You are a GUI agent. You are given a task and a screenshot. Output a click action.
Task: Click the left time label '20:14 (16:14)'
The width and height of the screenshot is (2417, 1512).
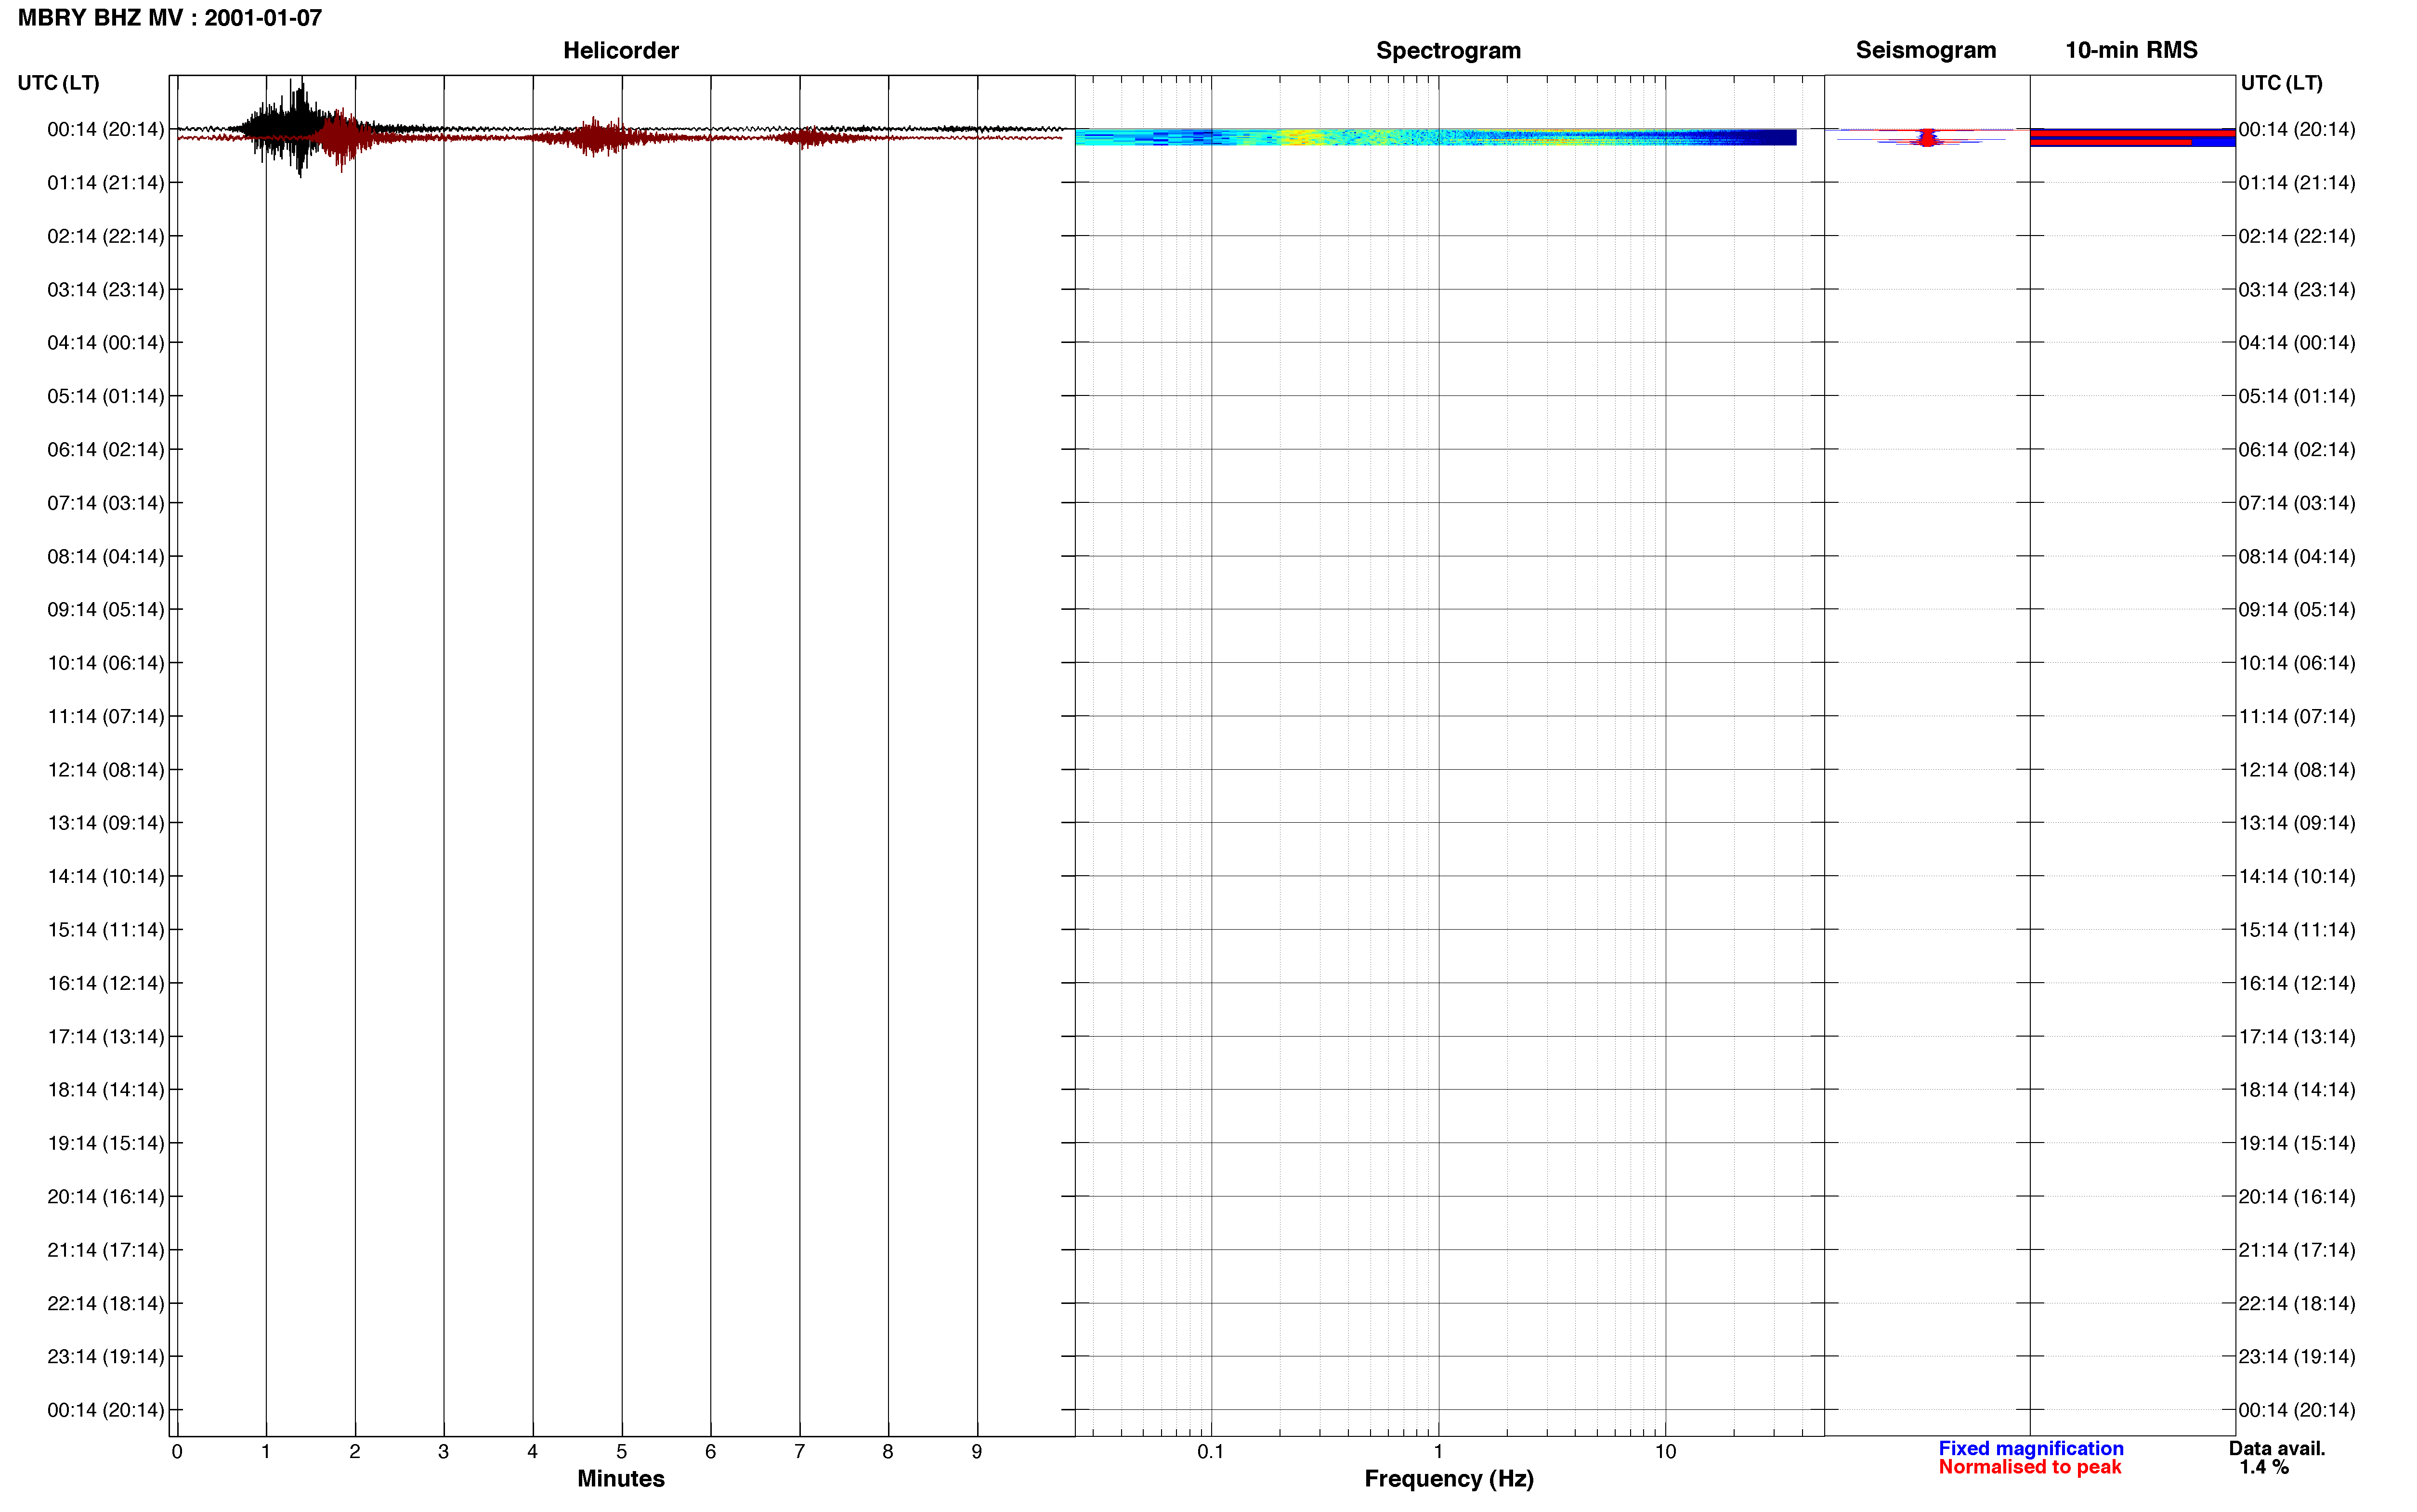click(106, 1197)
